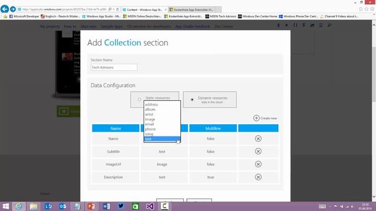Open the Microsoft Developer bookmark

point(24,16)
